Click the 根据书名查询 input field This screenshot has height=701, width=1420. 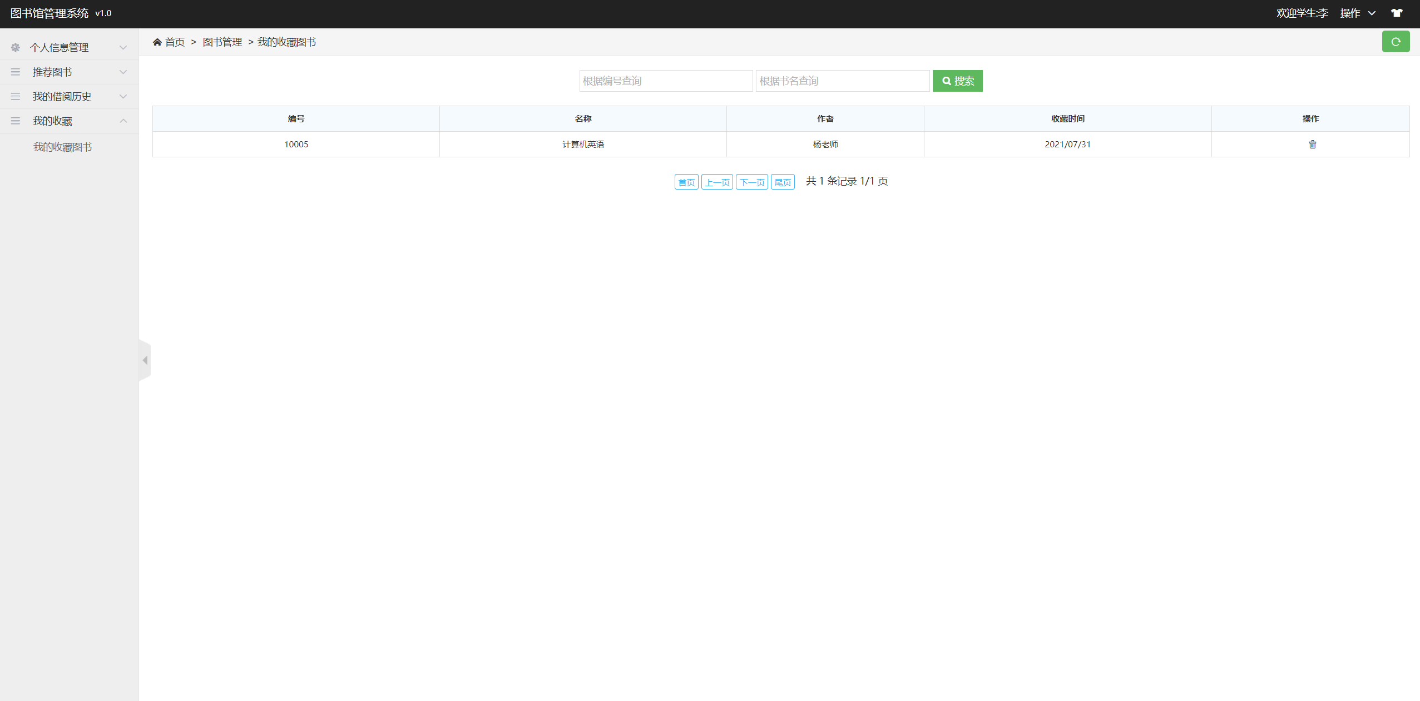pyautogui.click(x=842, y=81)
